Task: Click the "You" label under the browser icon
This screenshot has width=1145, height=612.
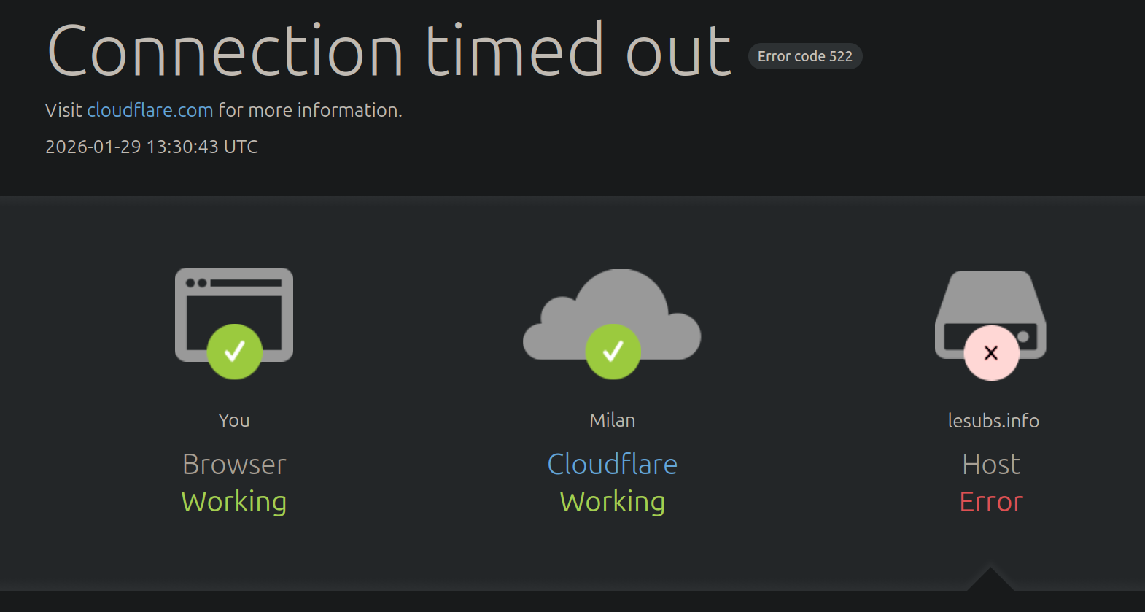Action: [x=233, y=420]
